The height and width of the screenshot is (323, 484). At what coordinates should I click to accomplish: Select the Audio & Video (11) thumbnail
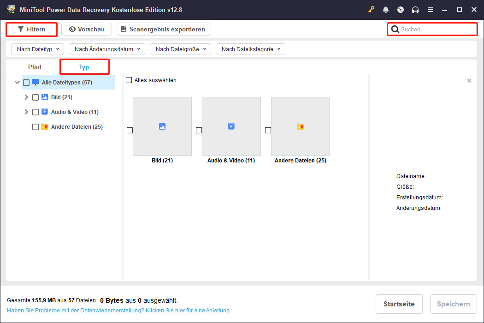click(231, 126)
